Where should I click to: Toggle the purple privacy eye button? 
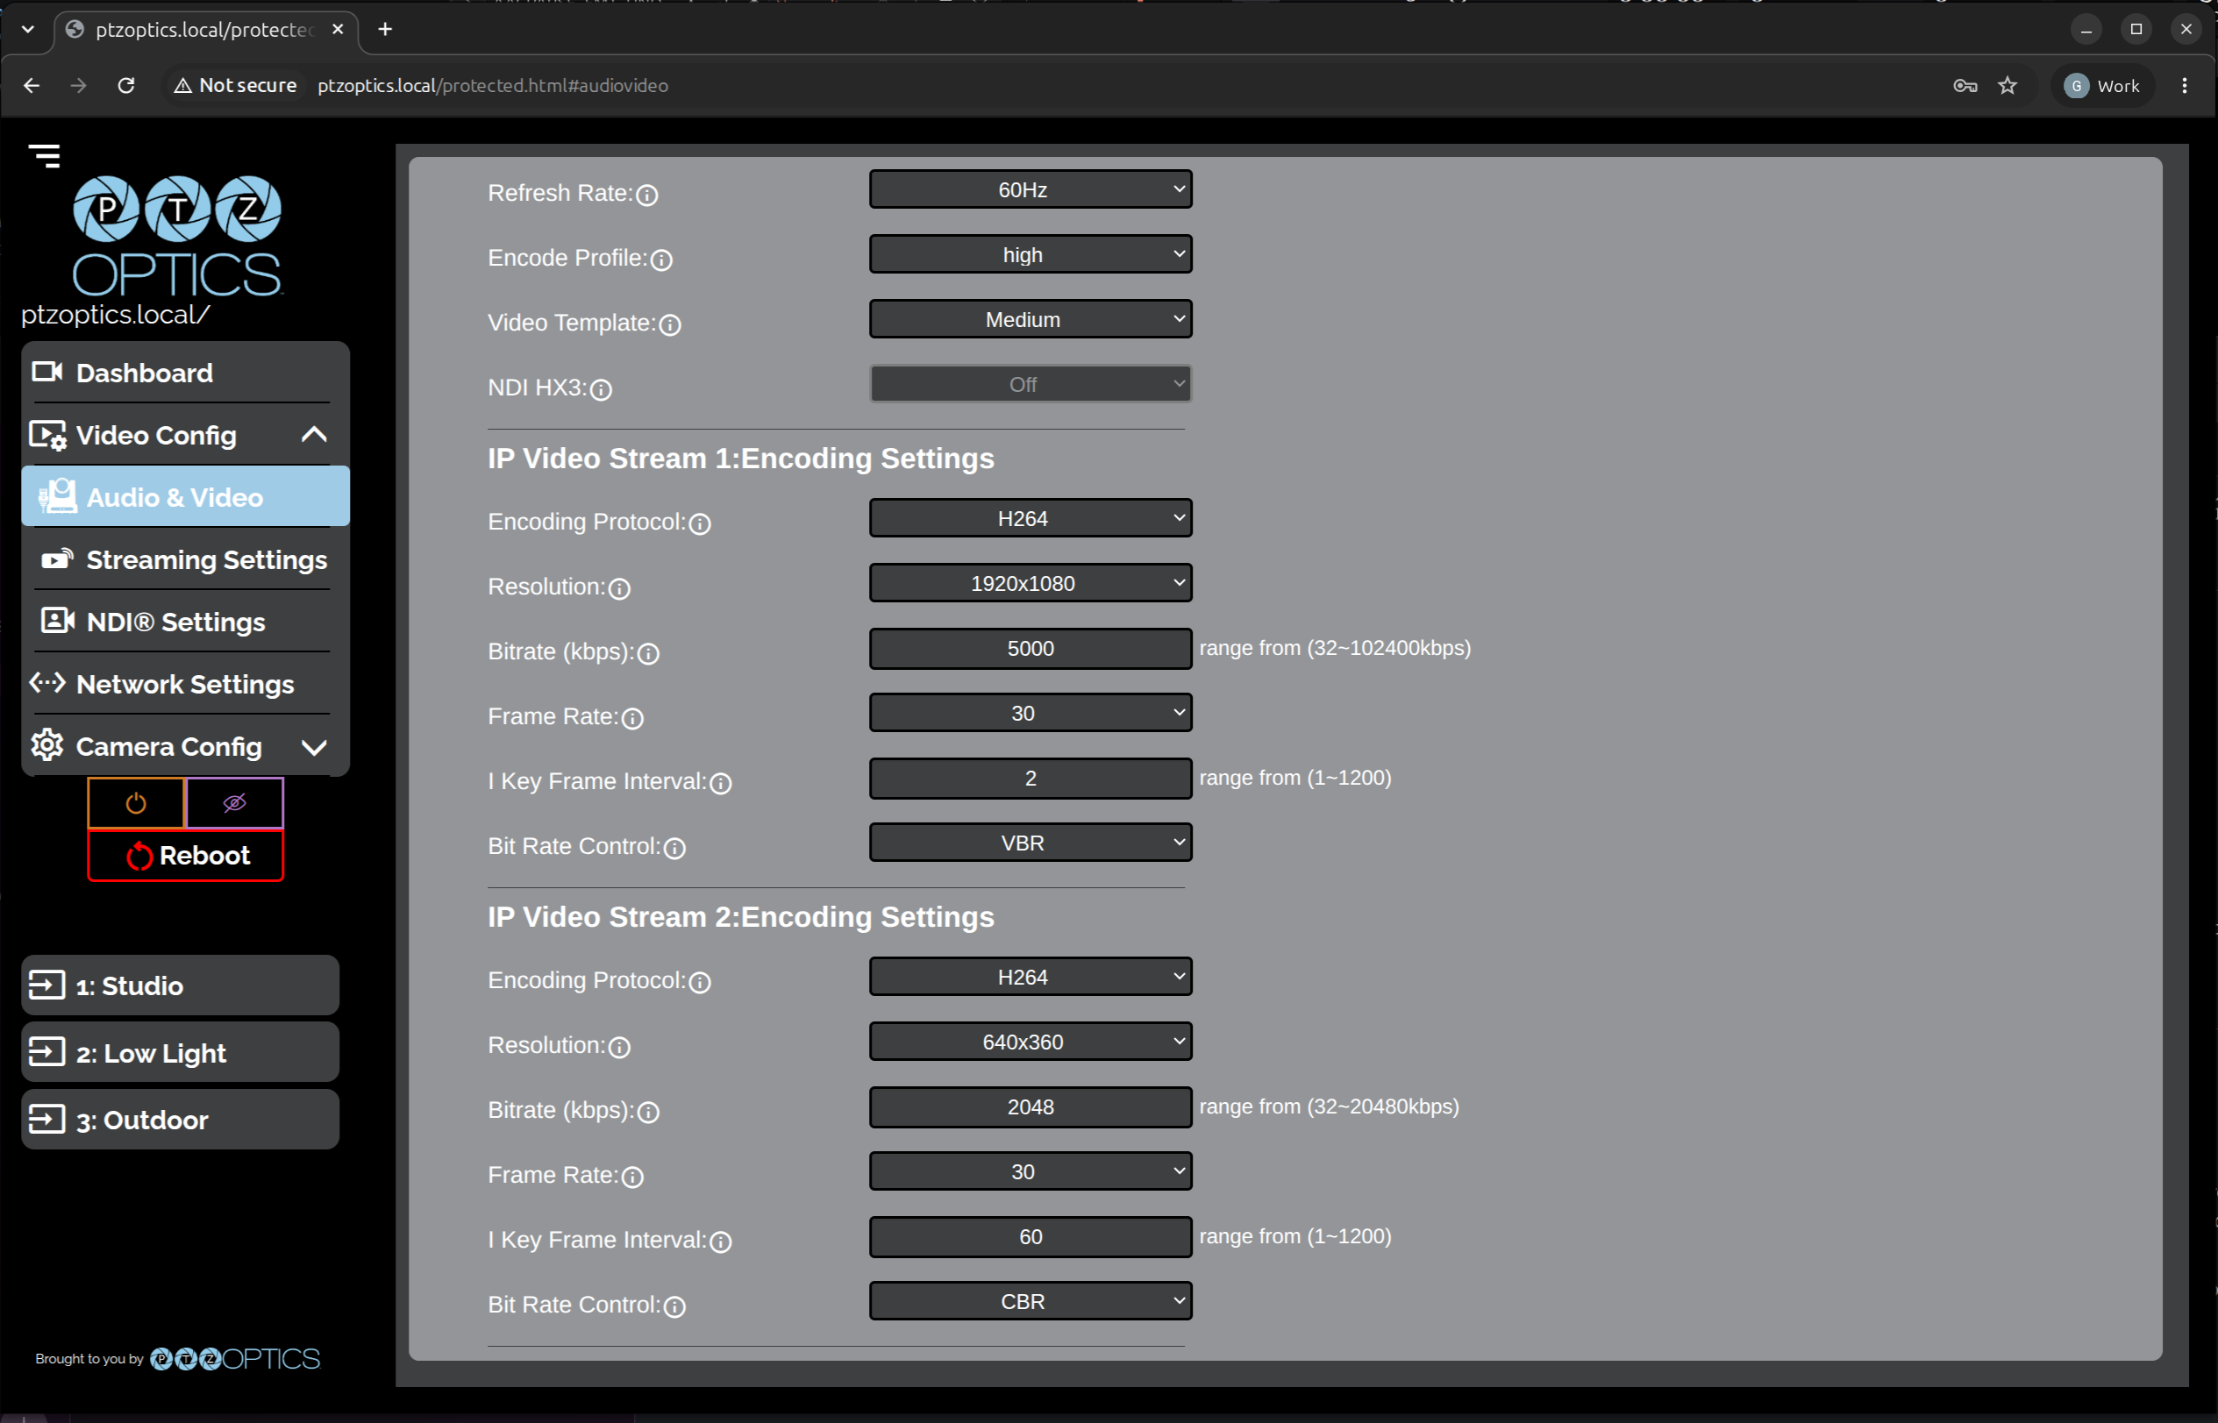[x=235, y=803]
